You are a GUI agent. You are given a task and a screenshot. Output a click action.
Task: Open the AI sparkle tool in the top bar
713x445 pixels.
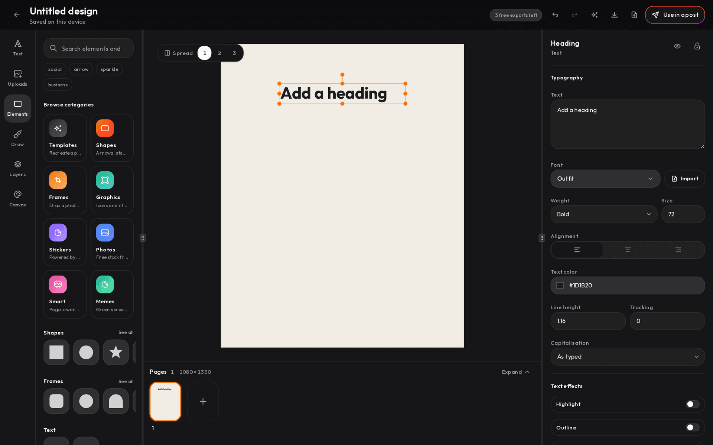pyautogui.click(x=595, y=15)
